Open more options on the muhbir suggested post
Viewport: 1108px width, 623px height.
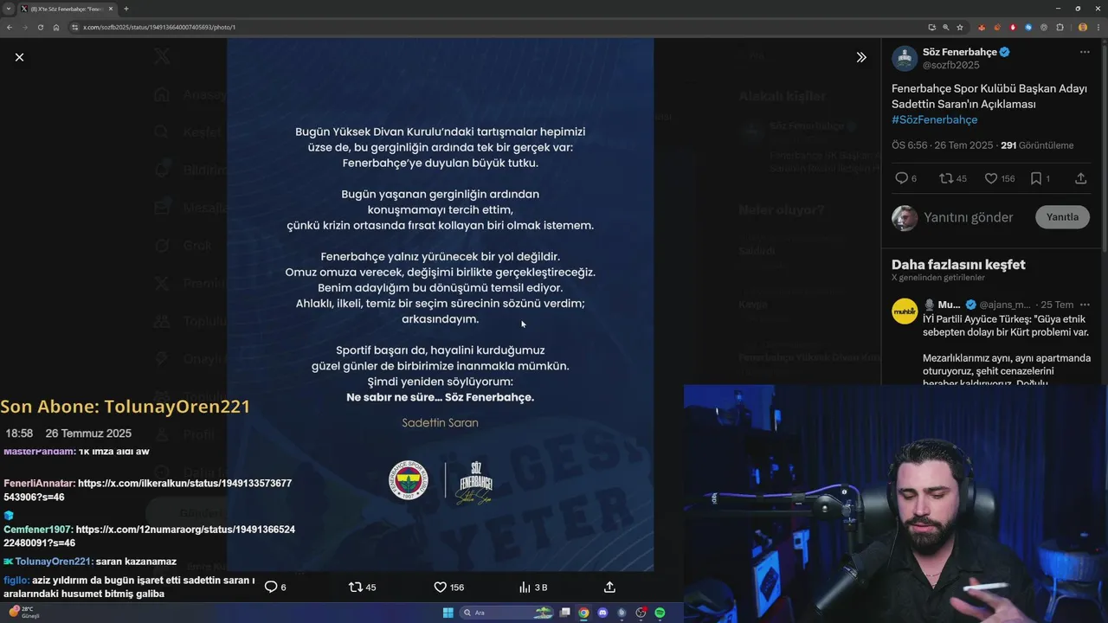[1085, 305]
